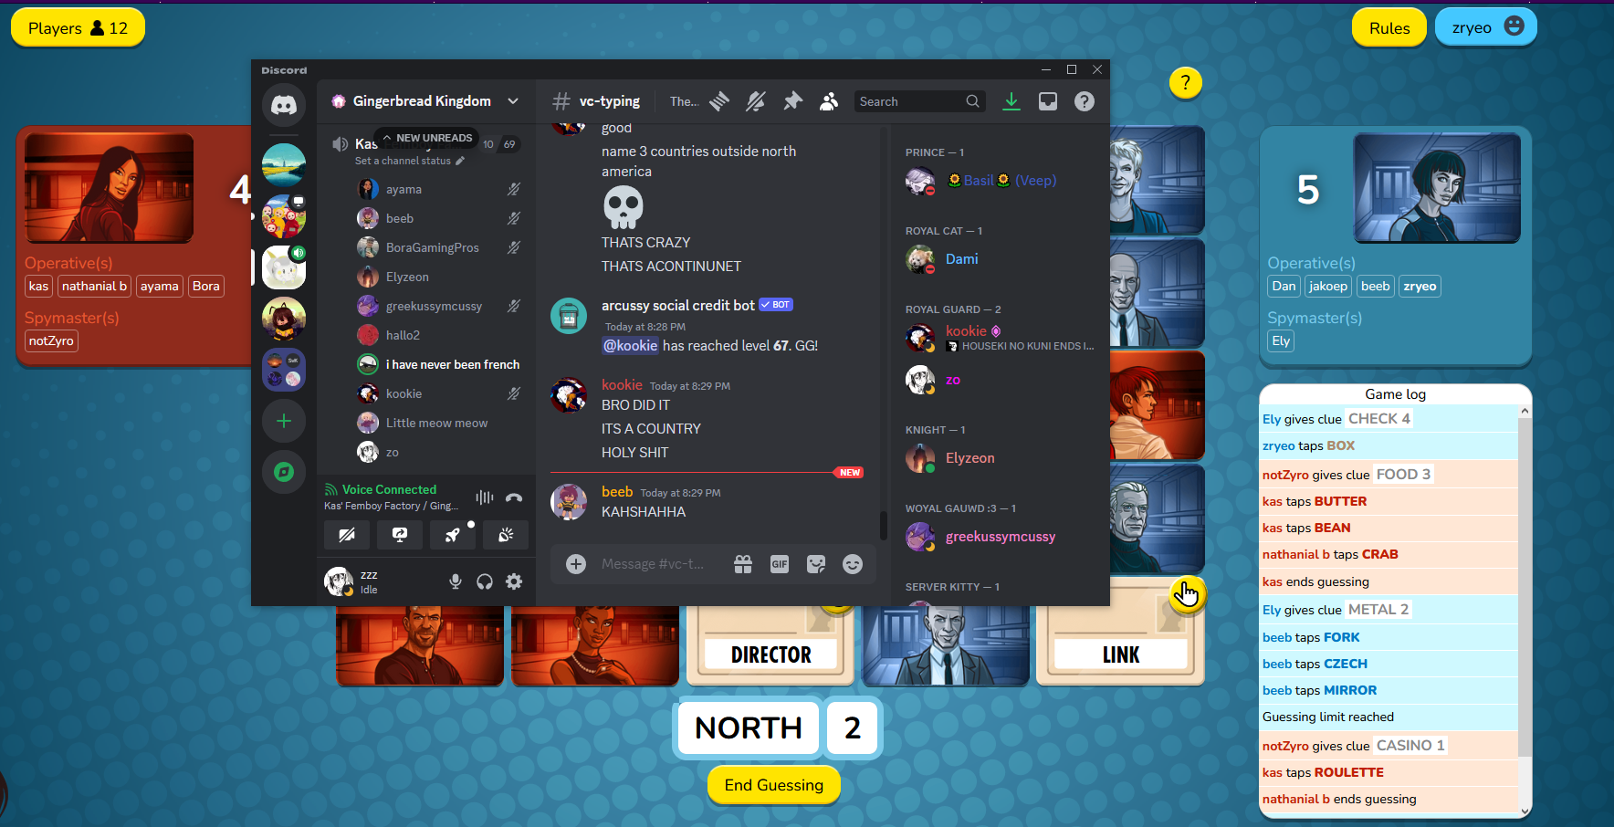The image size is (1614, 827).
Task: Open the game Rules button
Action: [x=1389, y=27]
